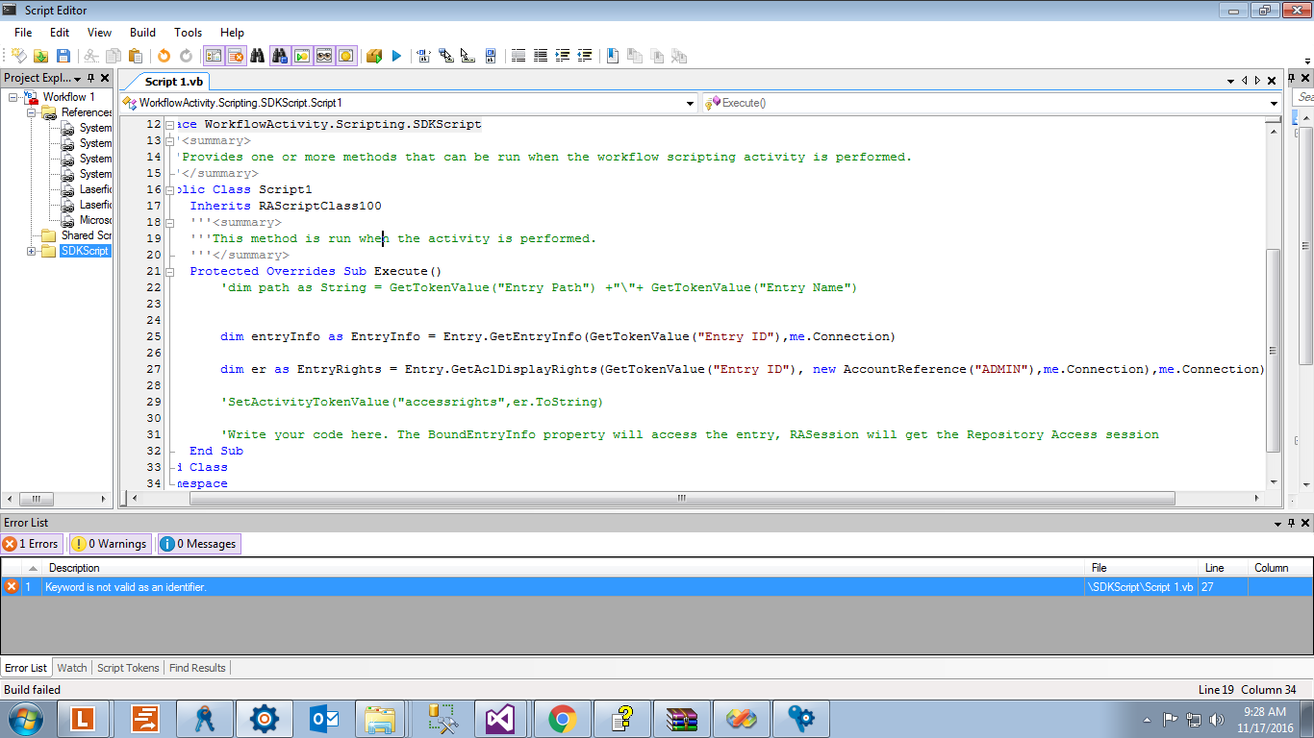Select the Script 1.vb editor tab
The width and height of the screenshot is (1314, 738).
(x=173, y=82)
